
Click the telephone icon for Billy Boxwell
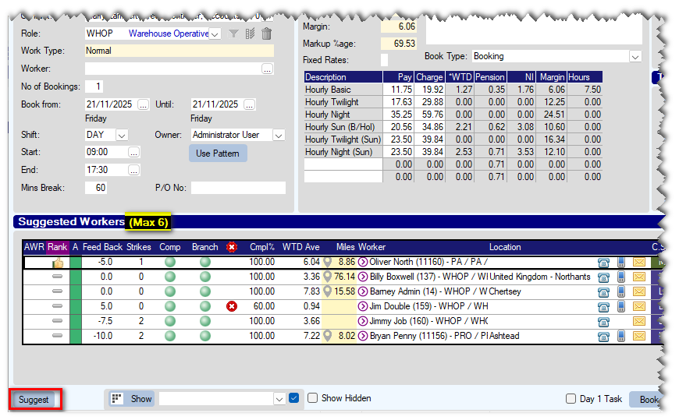coord(603,277)
